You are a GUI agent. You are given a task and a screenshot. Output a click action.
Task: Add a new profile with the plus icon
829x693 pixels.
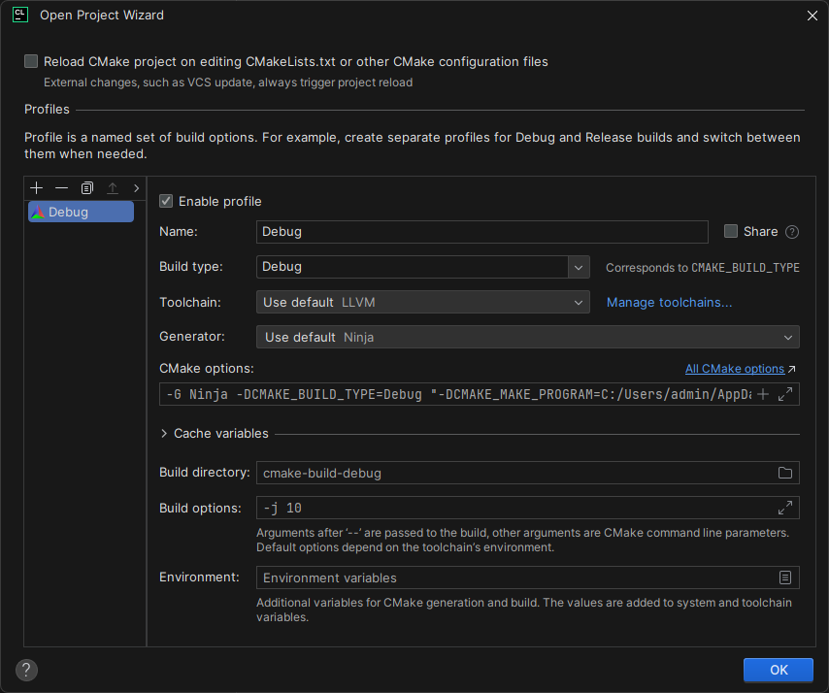click(36, 187)
